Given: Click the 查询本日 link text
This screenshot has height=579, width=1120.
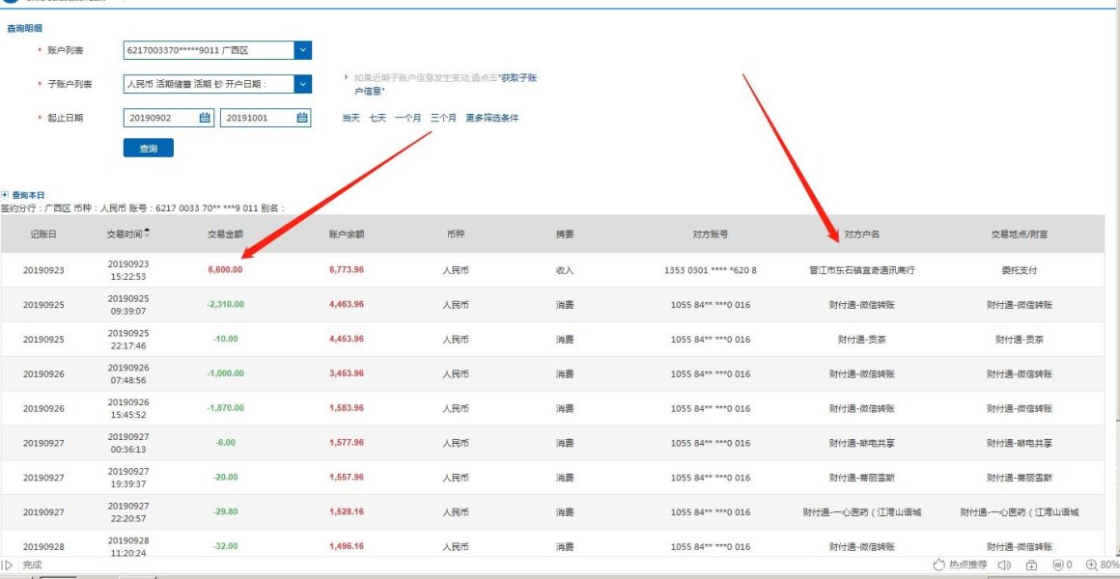Looking at the screenshot, I should point(28,194).
